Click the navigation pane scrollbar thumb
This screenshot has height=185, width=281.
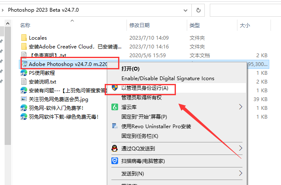coord(8,86)
